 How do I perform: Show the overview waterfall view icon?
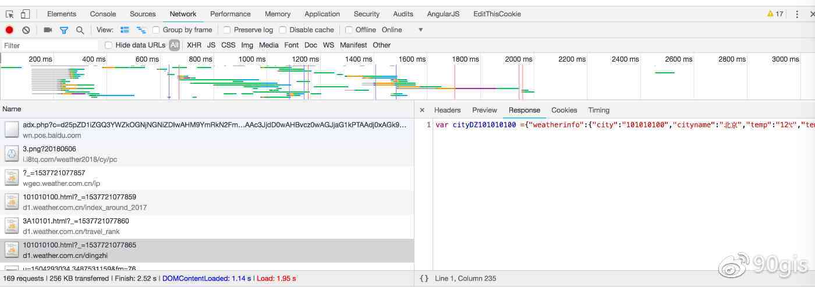[141, 30]
